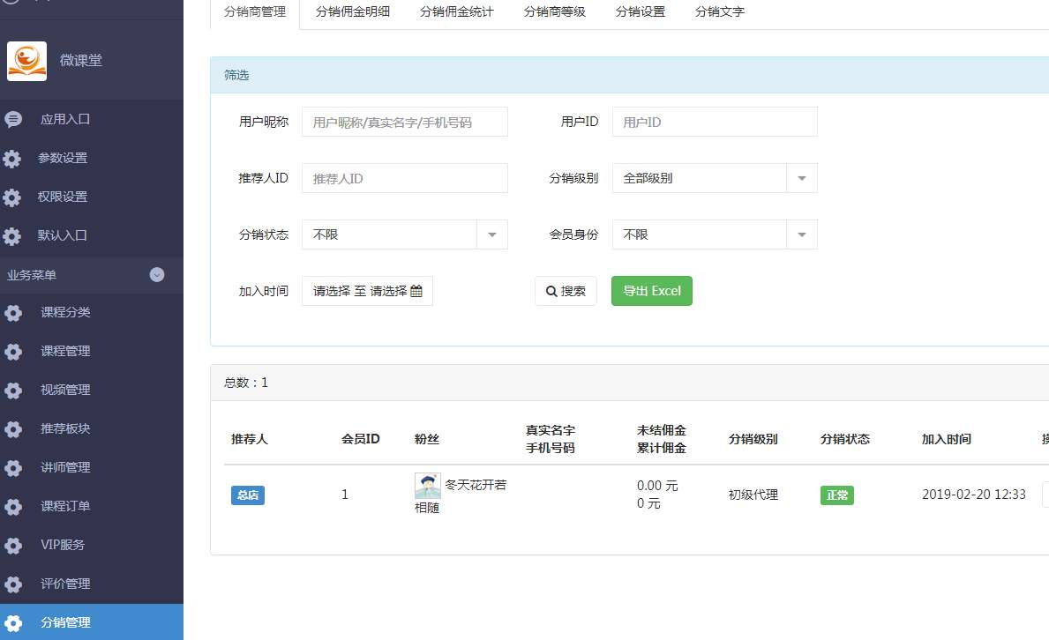Focus the 用户昵称 input field

click(x=404, y=123)
